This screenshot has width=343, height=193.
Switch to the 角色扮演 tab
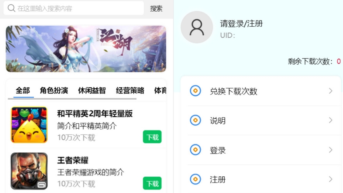pyautogui.click(x=54, y=90)
